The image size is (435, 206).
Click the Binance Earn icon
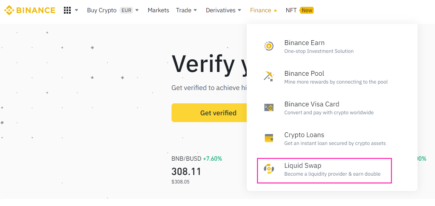(269, 46)
